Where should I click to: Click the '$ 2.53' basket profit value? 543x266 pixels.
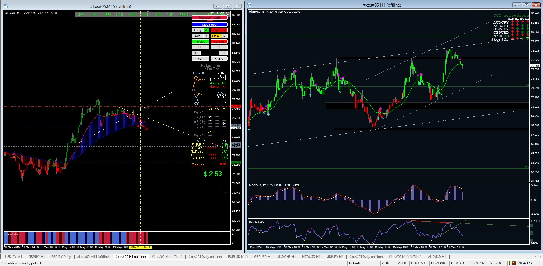point(213,174)
